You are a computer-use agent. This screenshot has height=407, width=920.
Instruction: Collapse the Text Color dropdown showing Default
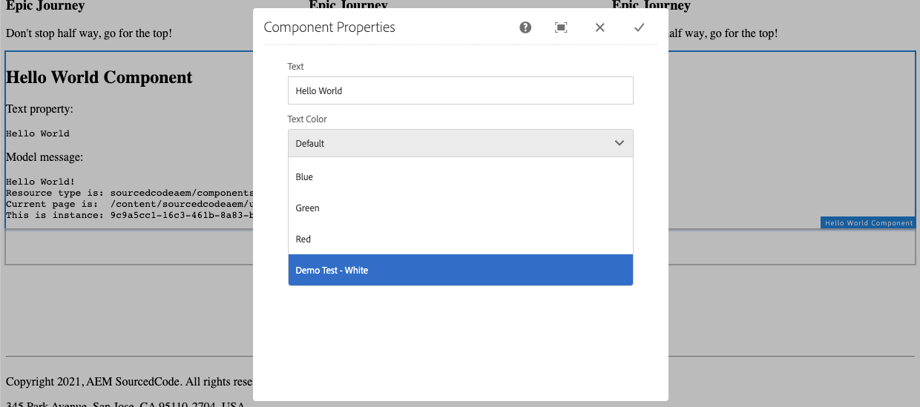445,143
